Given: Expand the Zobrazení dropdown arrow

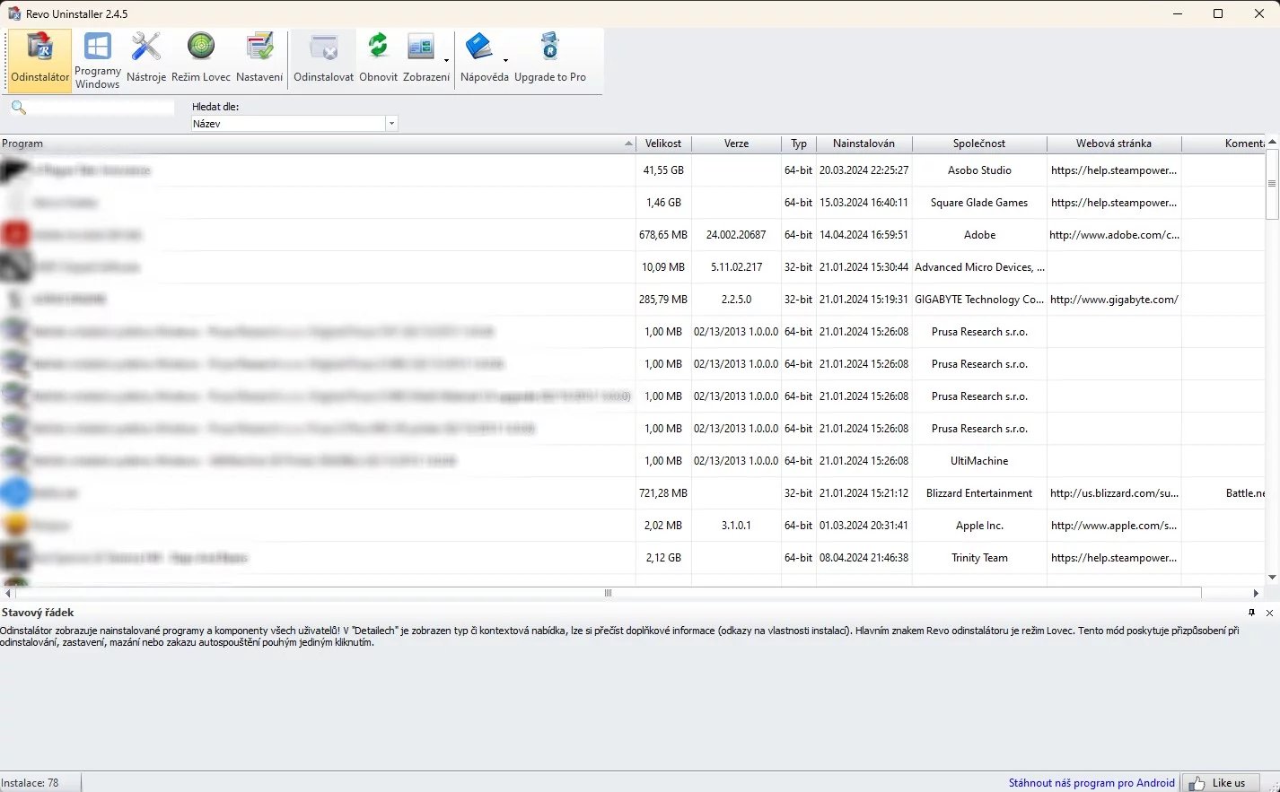Looking at the screenshot, I should tap(446, 61).
